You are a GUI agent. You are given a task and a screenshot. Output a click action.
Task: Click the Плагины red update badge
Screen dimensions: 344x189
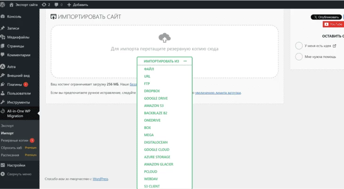[25, 84]
